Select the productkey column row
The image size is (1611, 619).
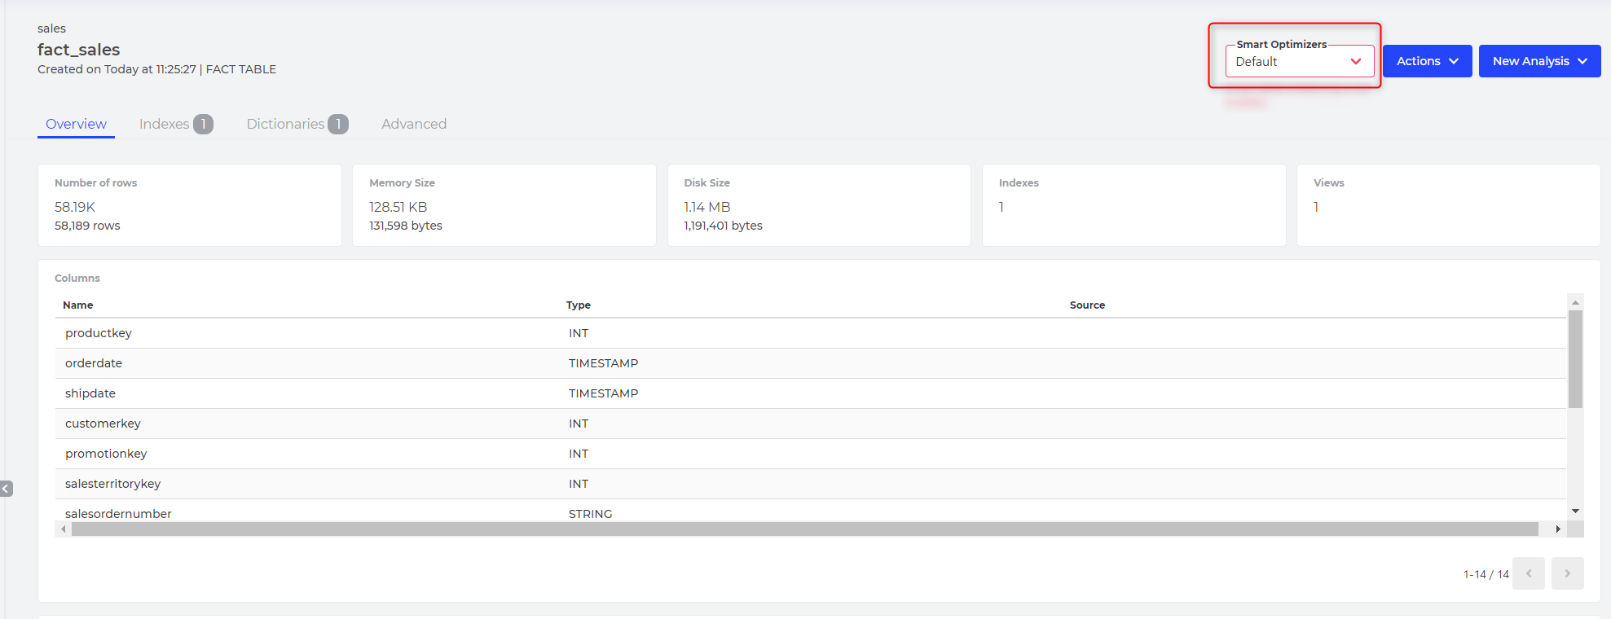tap(99, 333)
